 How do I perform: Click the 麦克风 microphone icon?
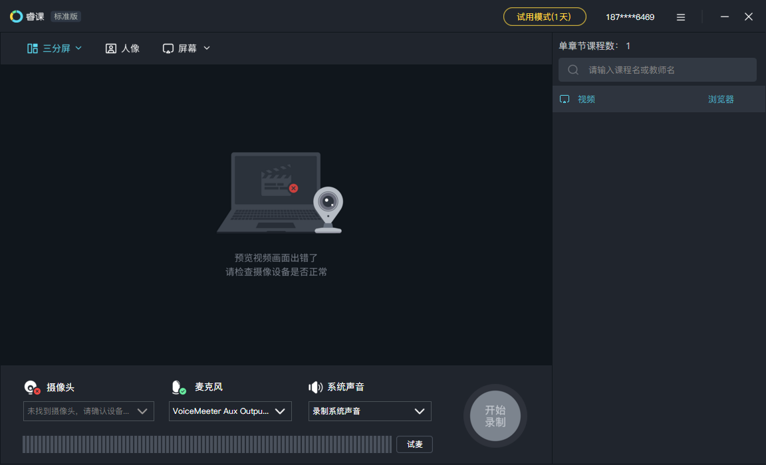pos(178,387)
